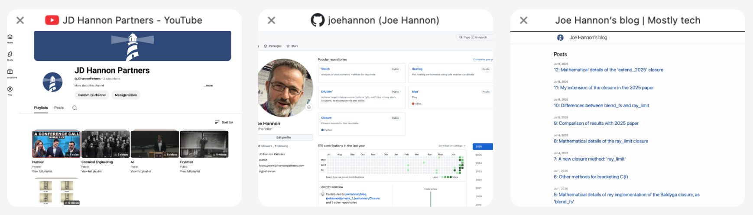Select year 2025 in contributions list
753x215 pixels.
[479, 155]
